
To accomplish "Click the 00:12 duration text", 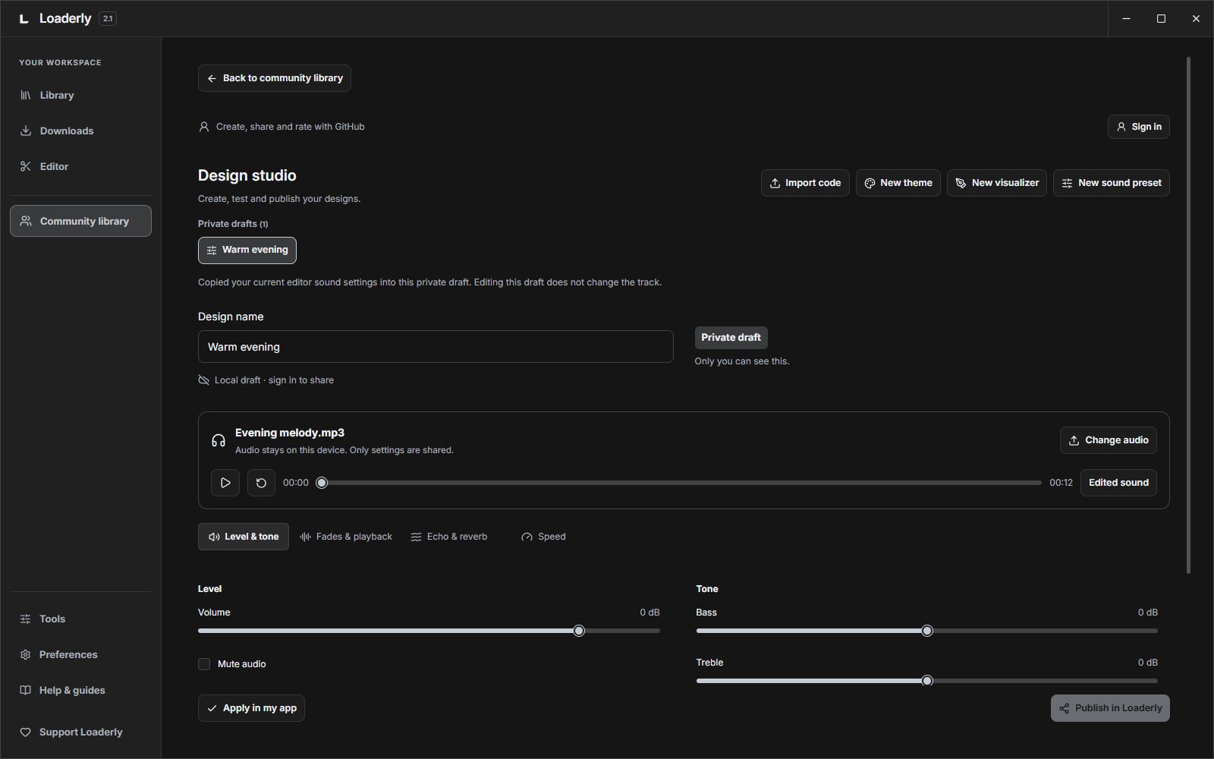I will pyautogui.click(x=1061, y=483).
